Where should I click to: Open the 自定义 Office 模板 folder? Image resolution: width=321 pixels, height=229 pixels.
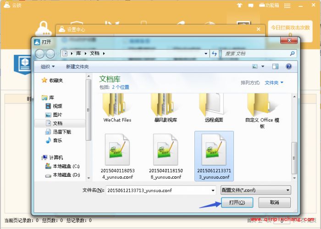[x=262, y=111]
